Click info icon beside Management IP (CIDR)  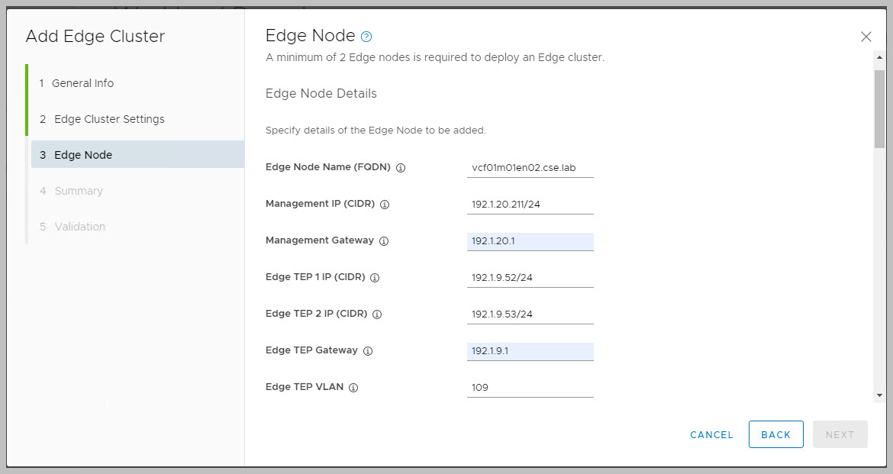pyautogui.click(x=385, y=205)
